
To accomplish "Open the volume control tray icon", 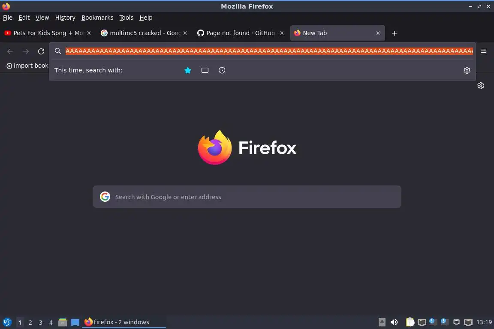I will (x=394, y=322).
